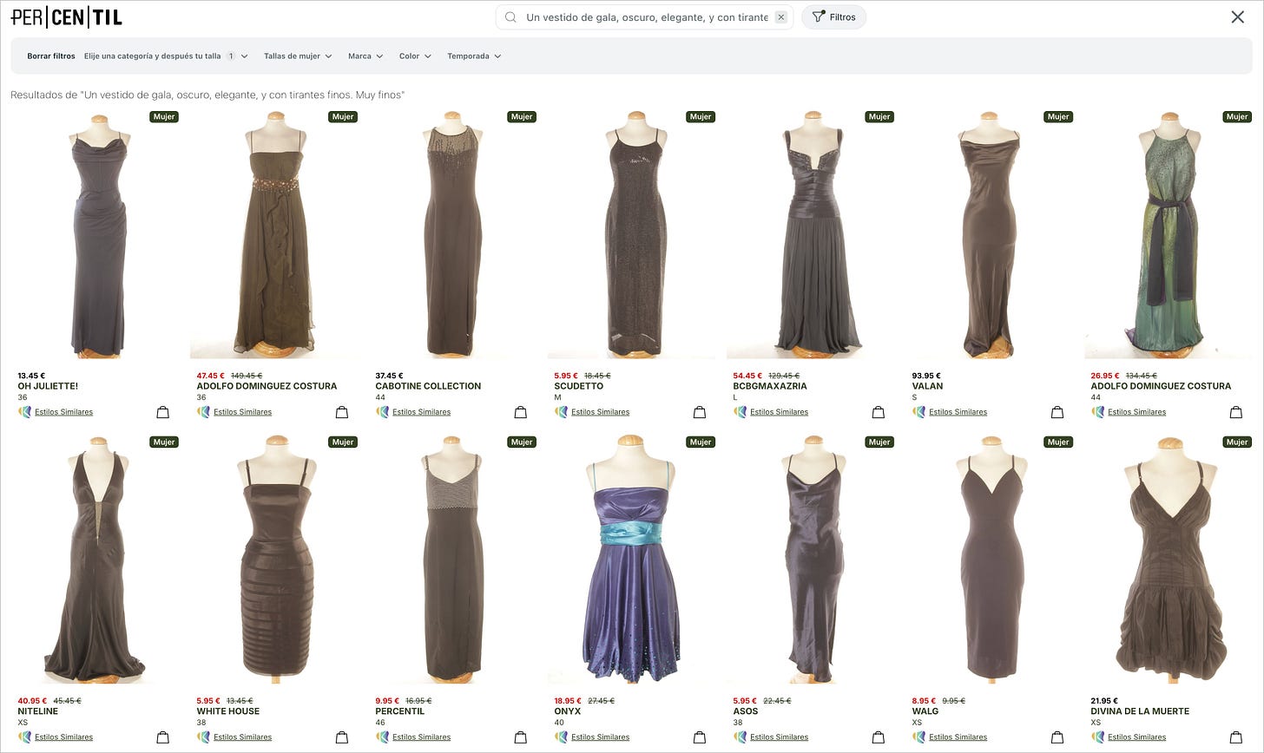Click the Mujer badge on the ONYX dress
1264x753 pixels.
coord(701,442)
